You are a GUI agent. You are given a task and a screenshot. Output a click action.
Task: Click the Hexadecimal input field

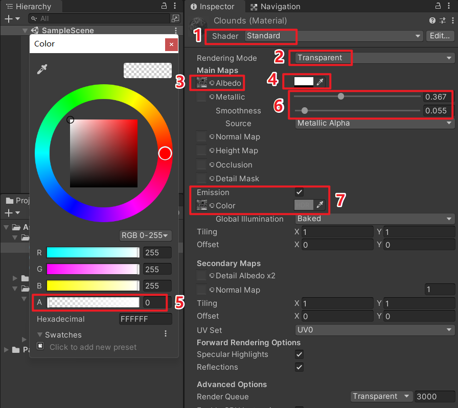(x=146, y=319)
